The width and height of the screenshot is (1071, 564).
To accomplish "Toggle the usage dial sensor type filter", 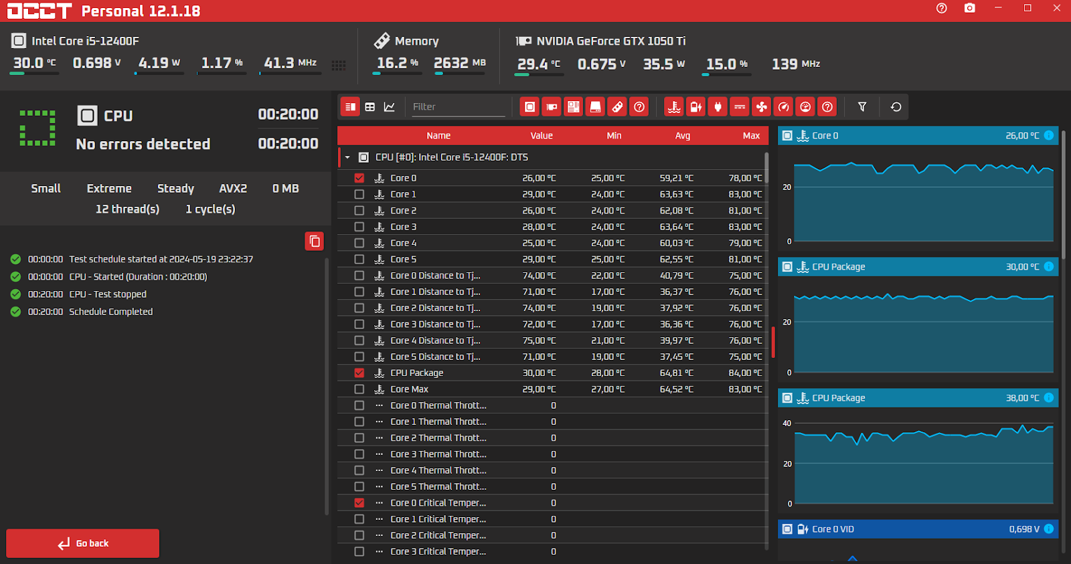I will (806, 107).
